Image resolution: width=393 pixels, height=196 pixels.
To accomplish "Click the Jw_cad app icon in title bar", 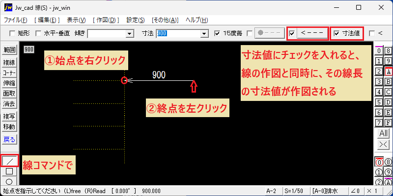I will pyautogui.click(x=8, y=7).
